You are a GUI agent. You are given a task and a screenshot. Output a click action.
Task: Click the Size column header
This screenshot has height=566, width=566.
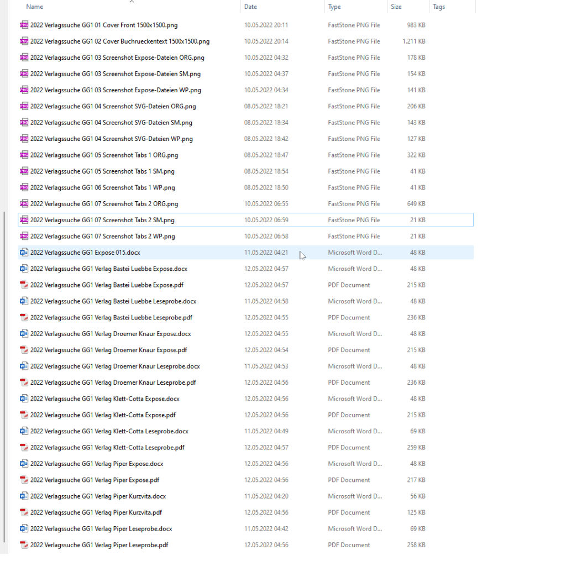tap(396, 7)
